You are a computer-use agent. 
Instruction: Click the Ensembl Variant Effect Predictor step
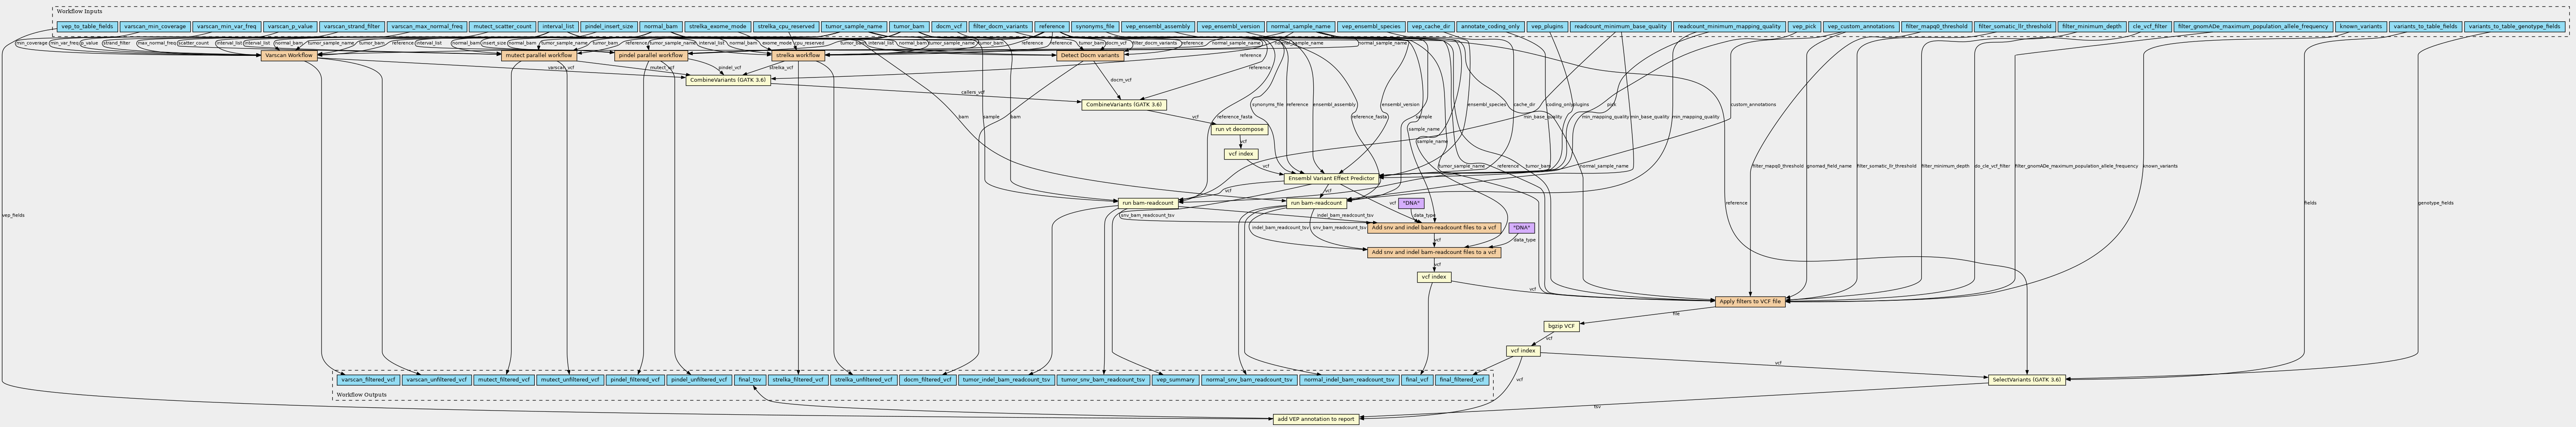coord(1331,178)
